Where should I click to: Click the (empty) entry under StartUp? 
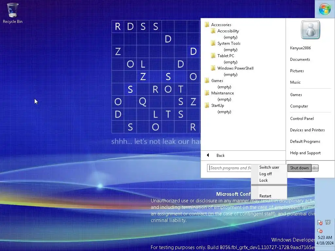(x=224, y=112)
